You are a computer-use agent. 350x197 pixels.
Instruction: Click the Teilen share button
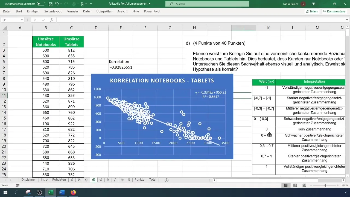[312, 11]
